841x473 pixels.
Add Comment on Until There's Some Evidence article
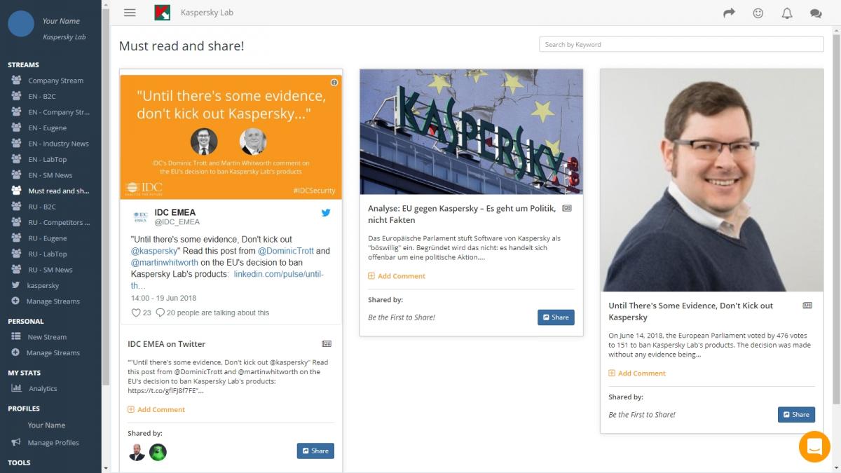[x=641, y=373]
